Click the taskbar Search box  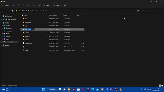(x=52, y=89)
